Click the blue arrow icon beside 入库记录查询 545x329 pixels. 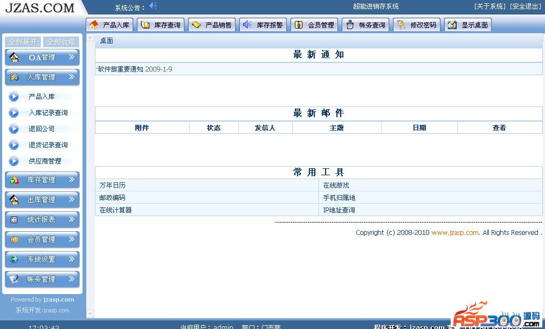click(13, 113)
